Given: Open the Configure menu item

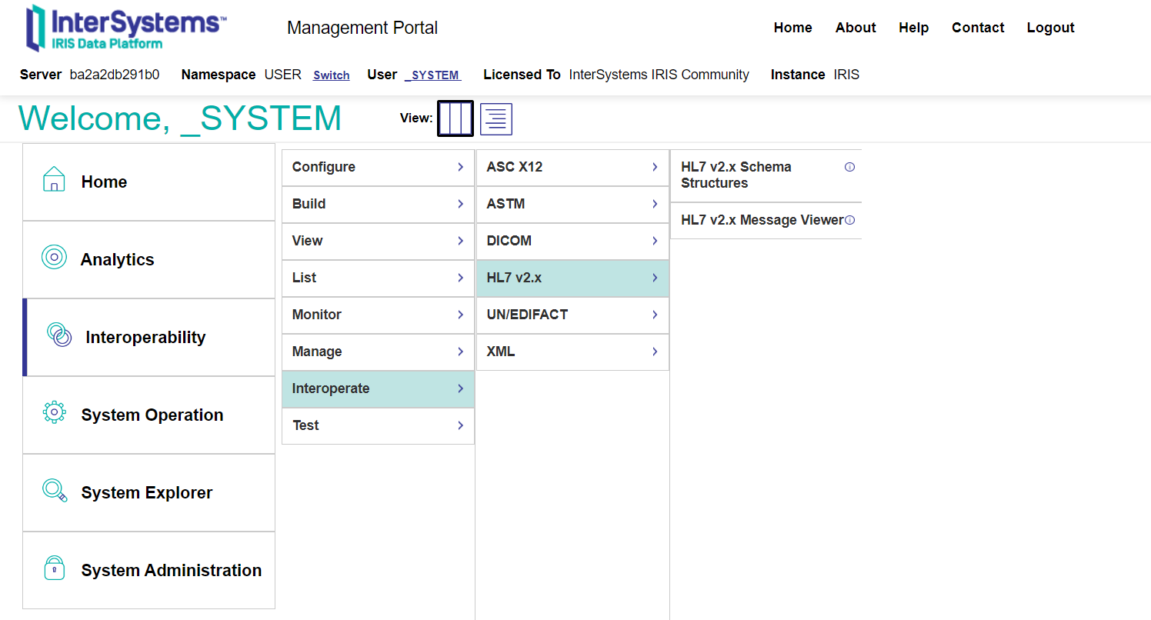Looking at the screenshot, I should click(378, 167).
